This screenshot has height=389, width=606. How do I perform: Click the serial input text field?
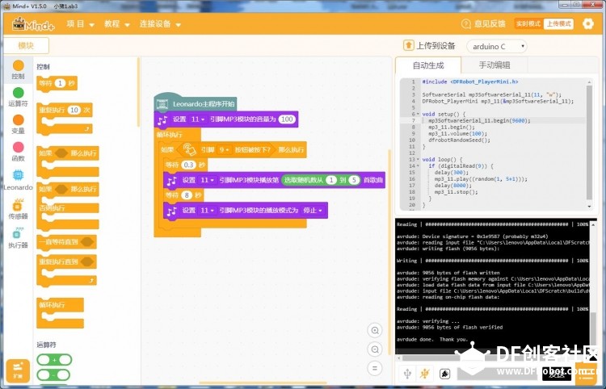click(x=499, y=374)
